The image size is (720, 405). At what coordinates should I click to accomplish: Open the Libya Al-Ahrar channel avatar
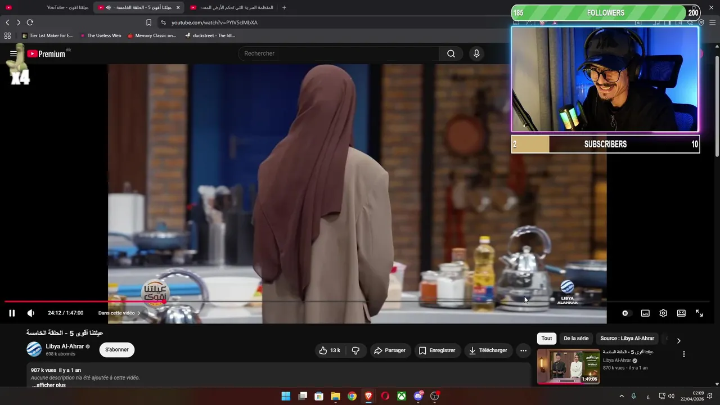pyautogui.click(x=34, y=349)
